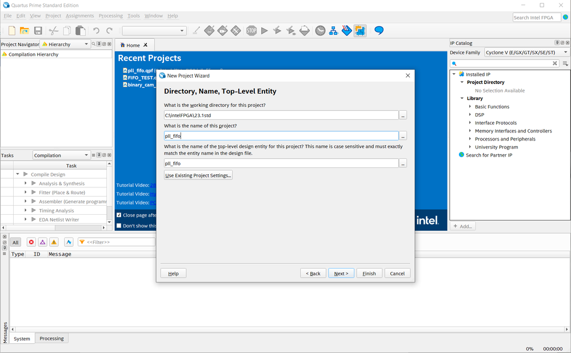
Task: Click the Redo arrow toolbar icon
Action: [109, 31]
